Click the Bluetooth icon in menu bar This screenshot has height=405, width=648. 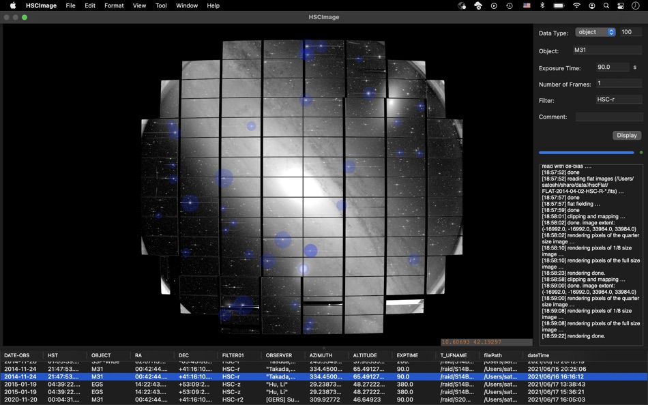(543, 5)
